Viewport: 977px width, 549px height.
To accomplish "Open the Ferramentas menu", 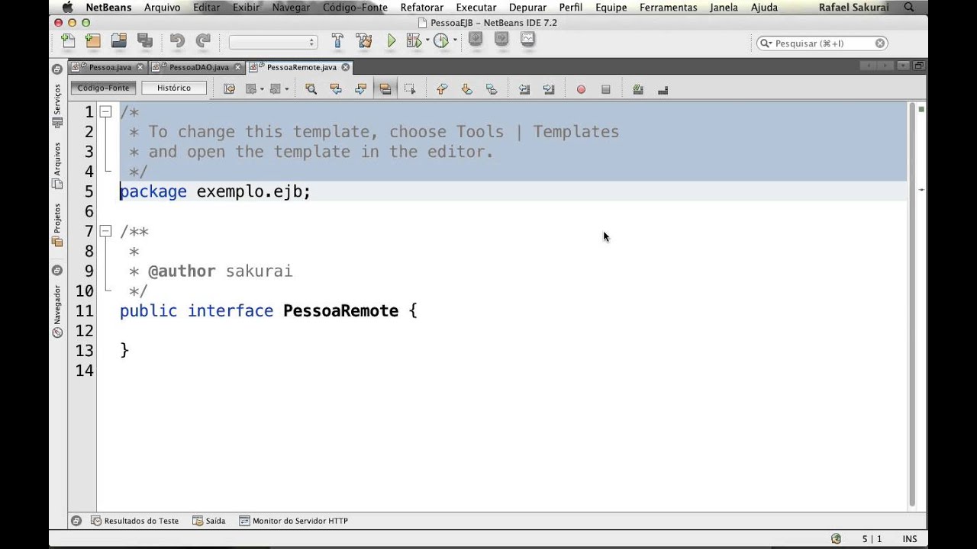I will (669, 8).
